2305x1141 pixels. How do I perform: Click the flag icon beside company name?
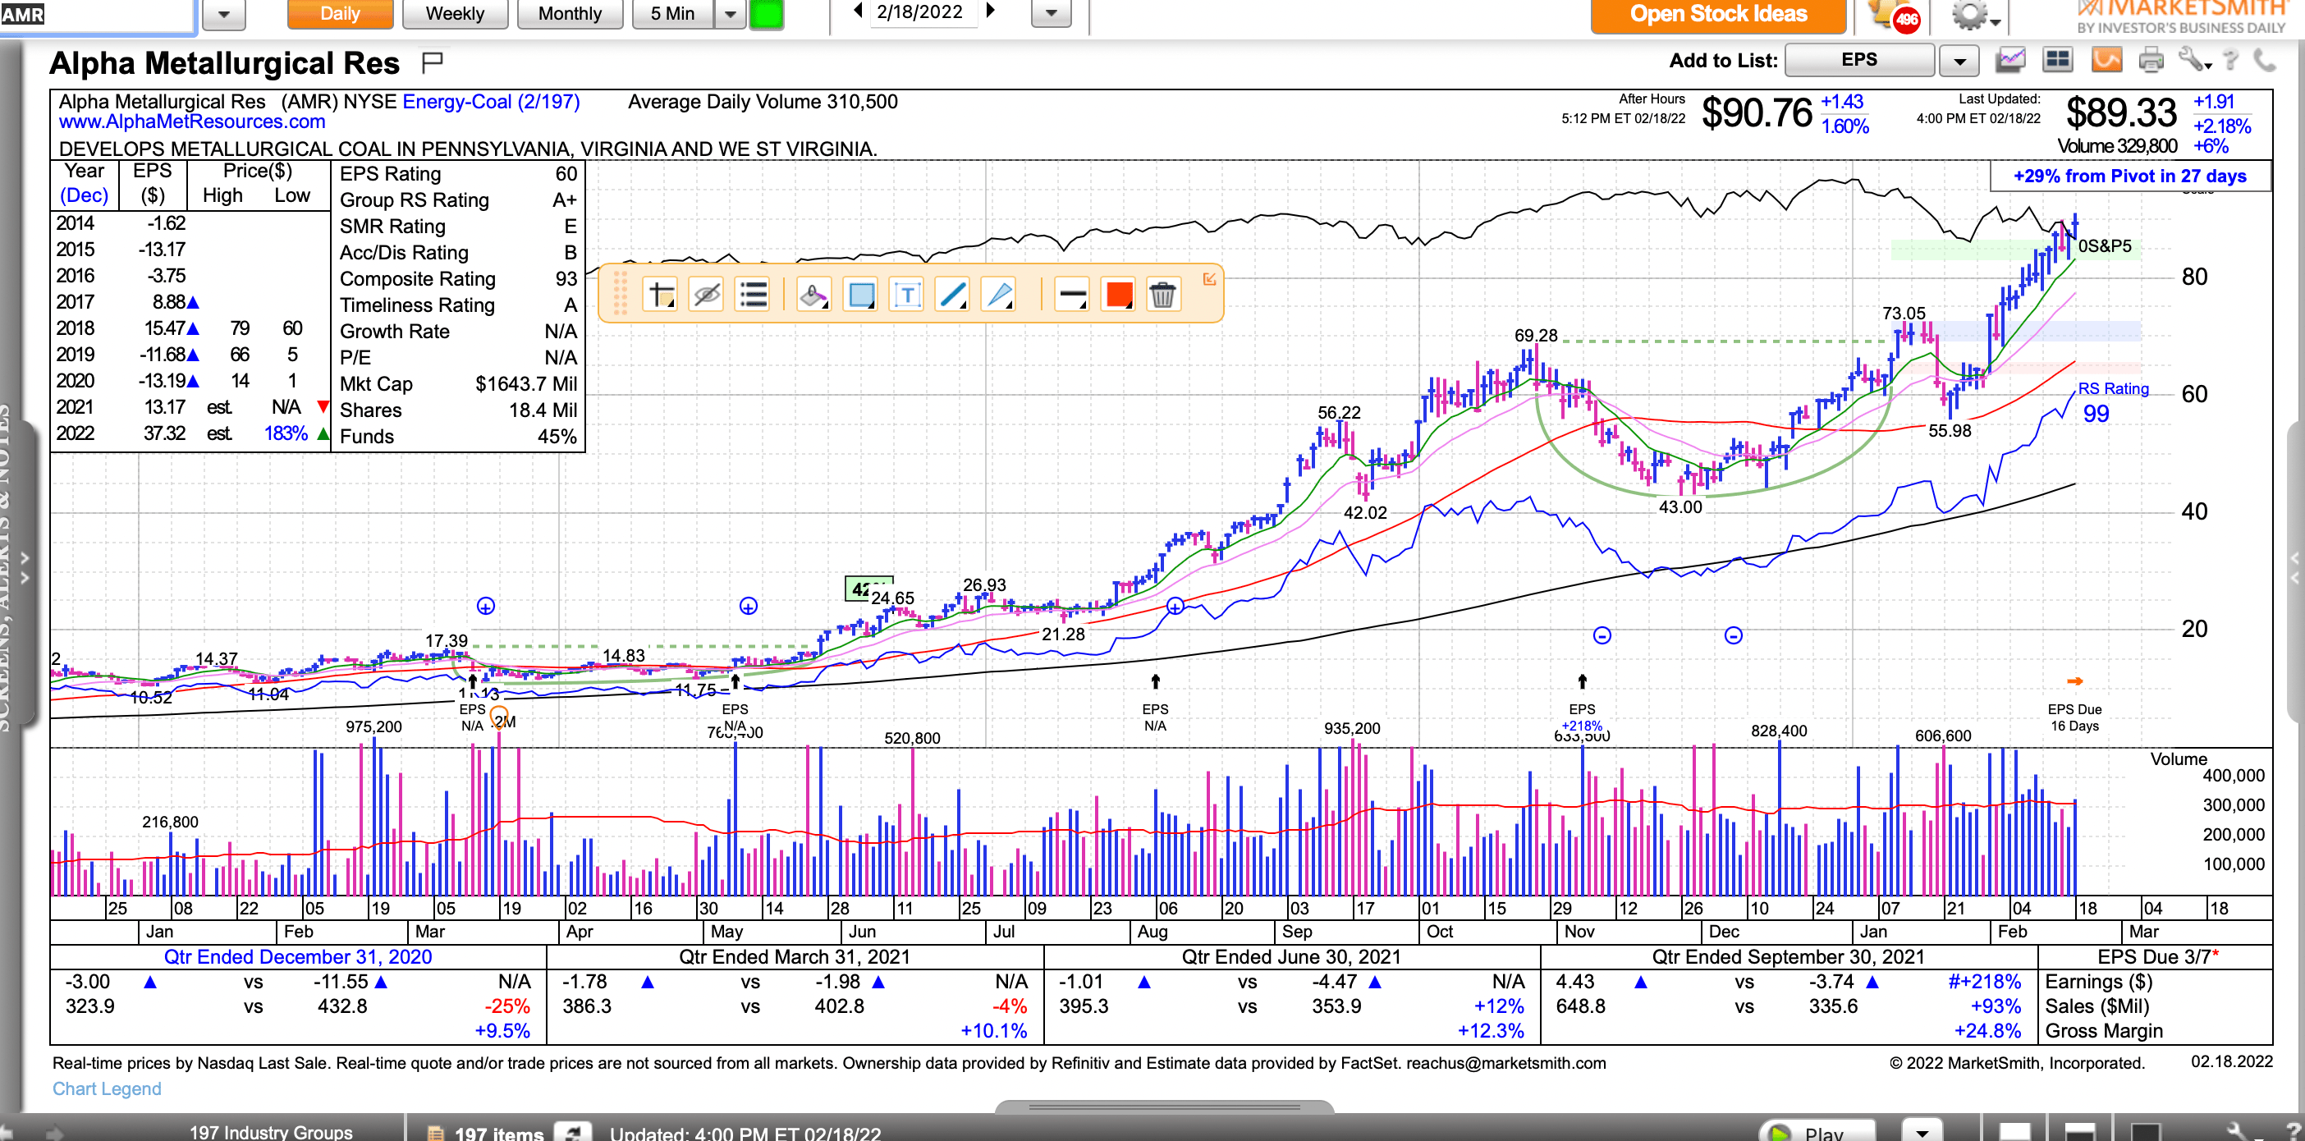(433, 62)
